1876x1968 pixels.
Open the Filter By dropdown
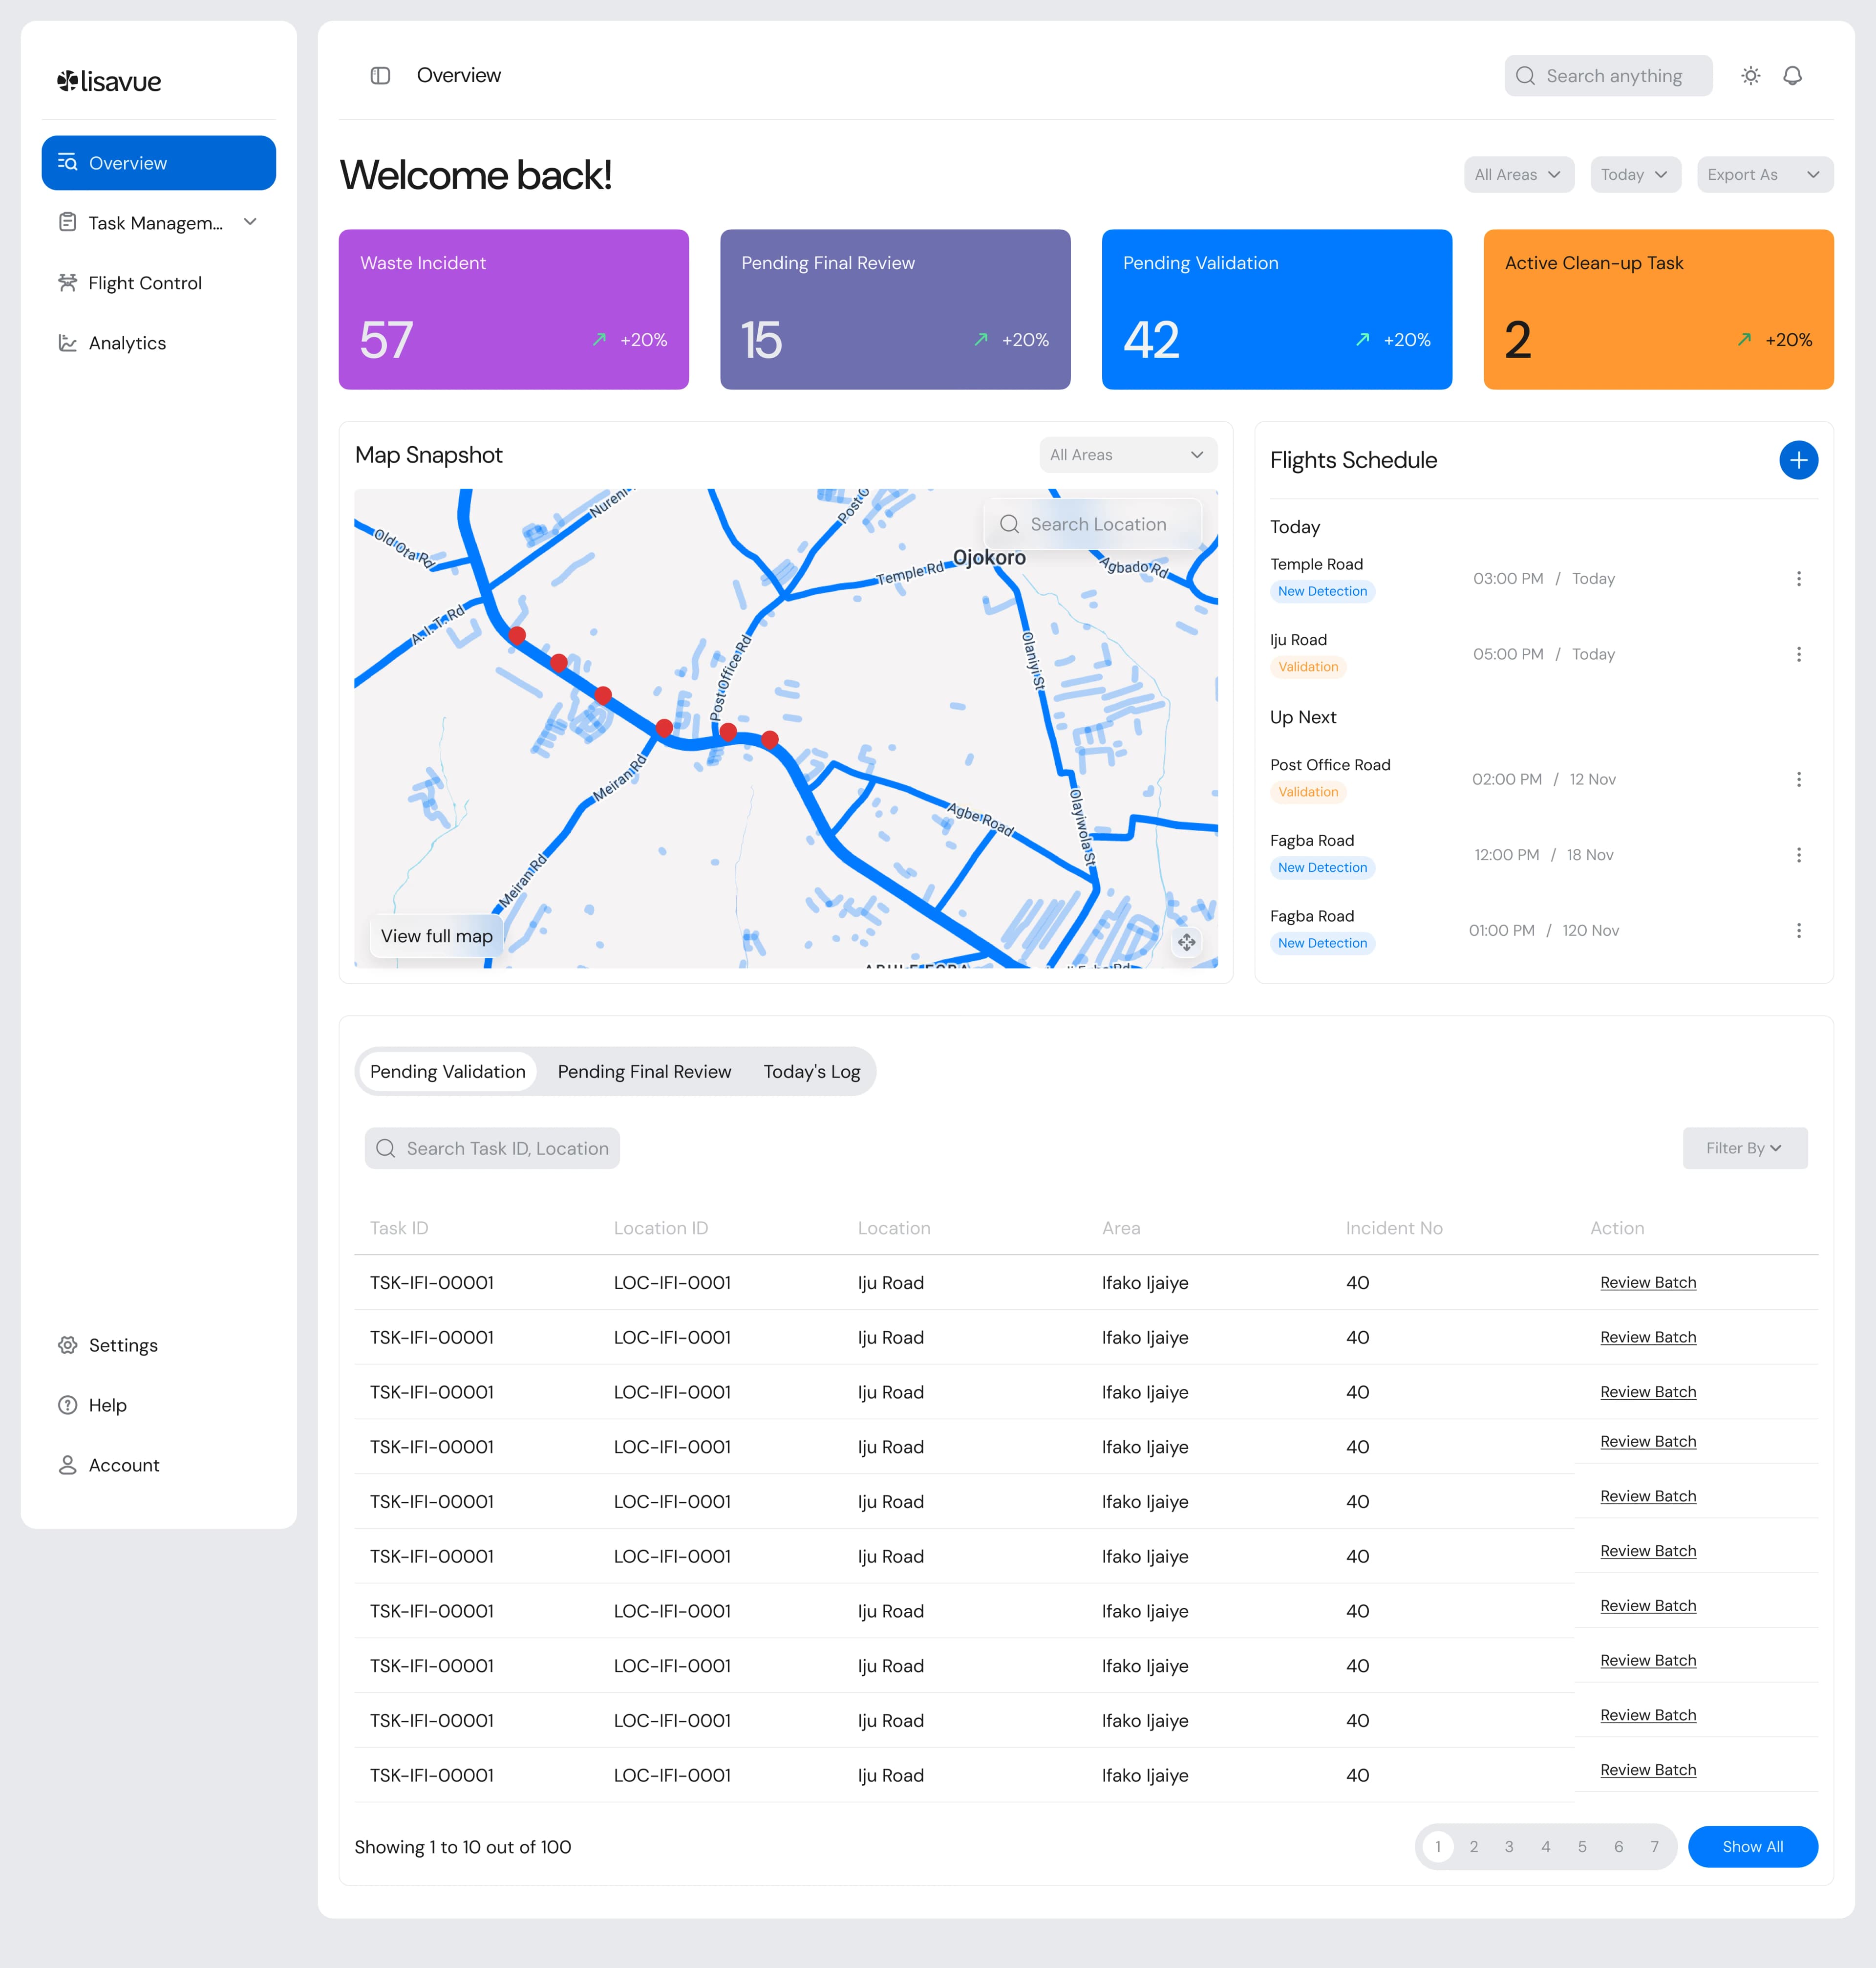coord(1744,1147)
